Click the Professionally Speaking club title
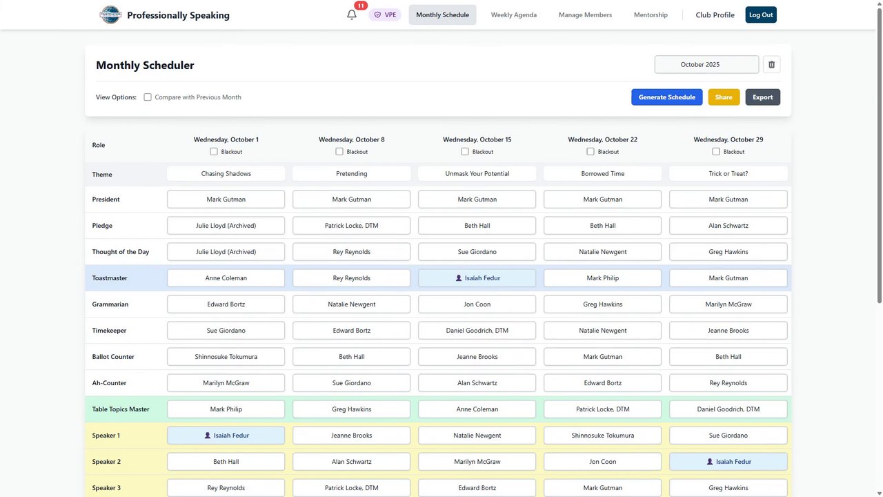 tap(178, 15)
